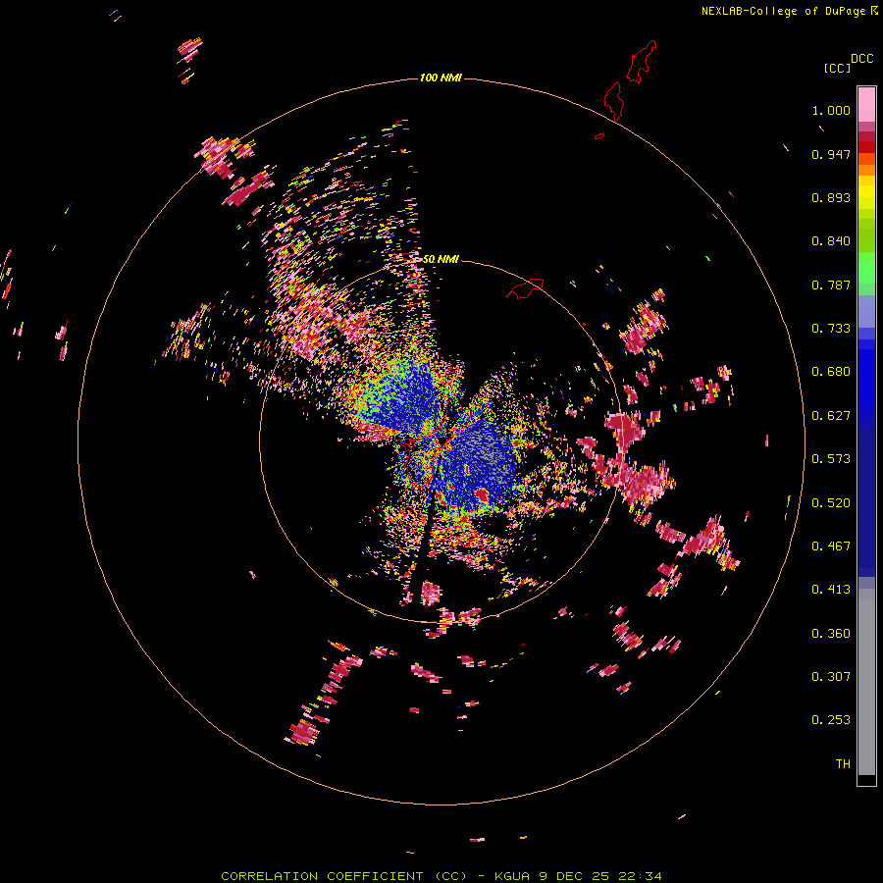Pick the light pink band beside 1.000

(866, 104)
